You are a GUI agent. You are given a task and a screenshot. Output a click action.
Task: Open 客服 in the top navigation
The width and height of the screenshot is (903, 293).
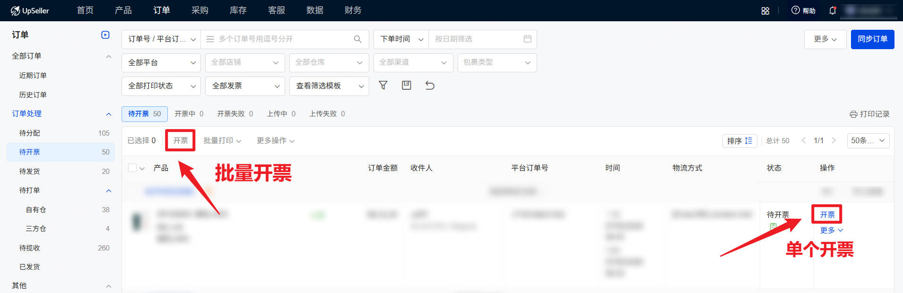[277, 10]
